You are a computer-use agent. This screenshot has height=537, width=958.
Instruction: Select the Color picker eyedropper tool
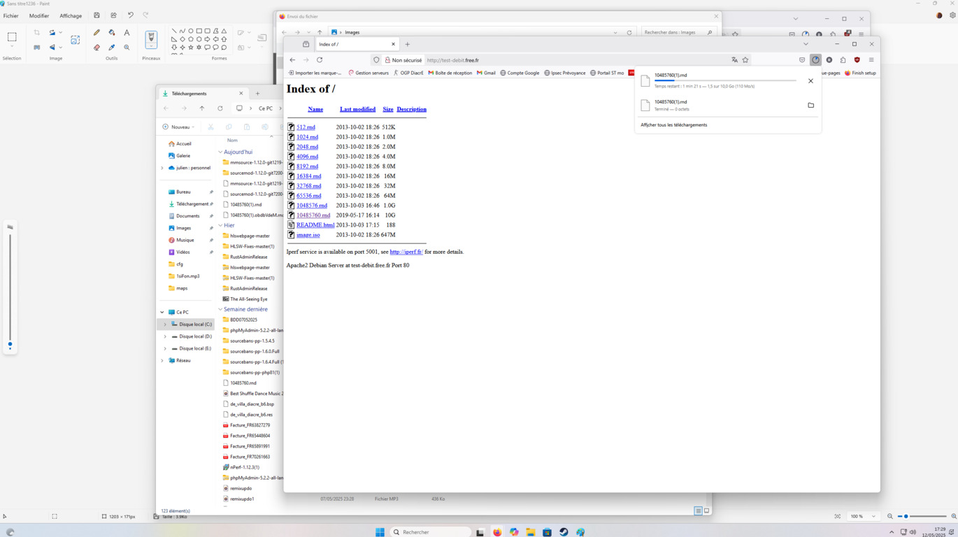click(112, 48)
